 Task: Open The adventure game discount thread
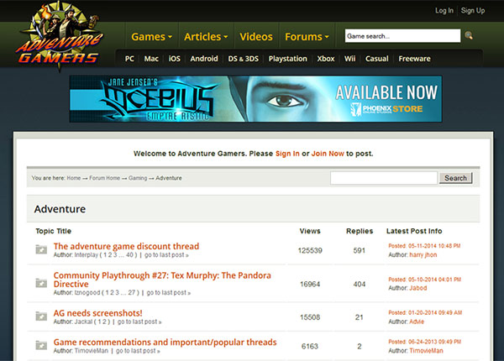pyautogui.click(x=126, y=246)
